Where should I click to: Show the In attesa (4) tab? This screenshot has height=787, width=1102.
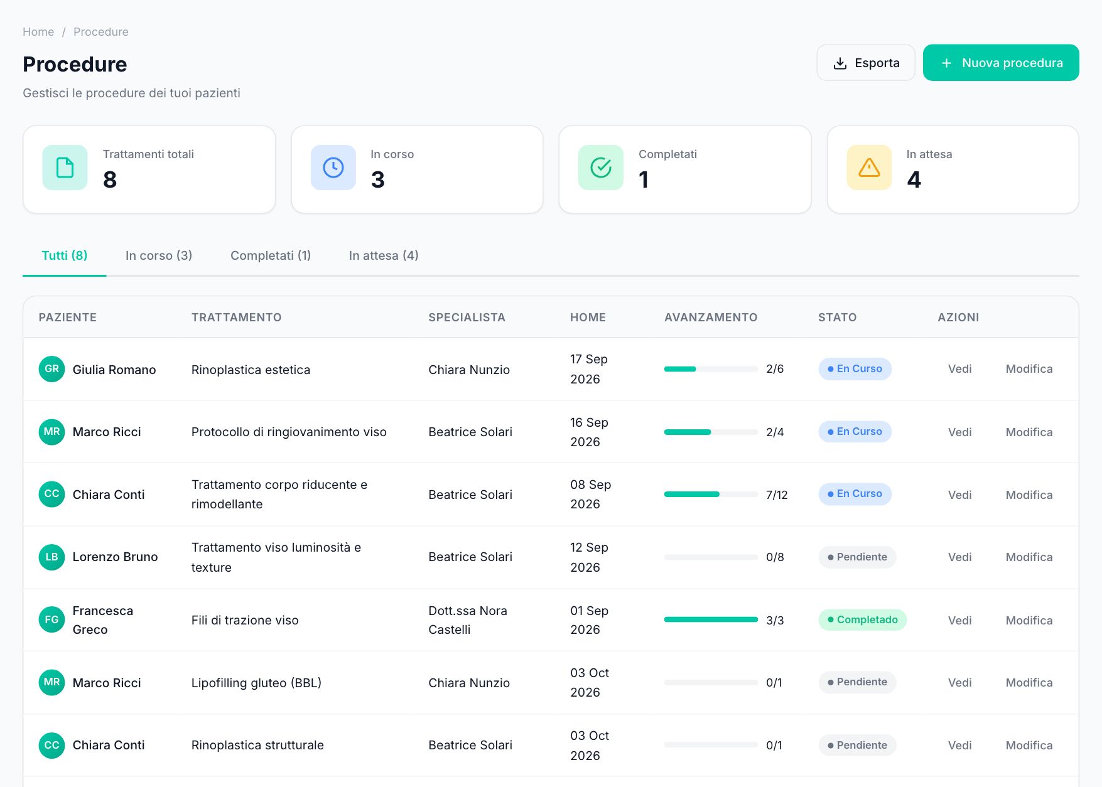click(x=384, y=255)
